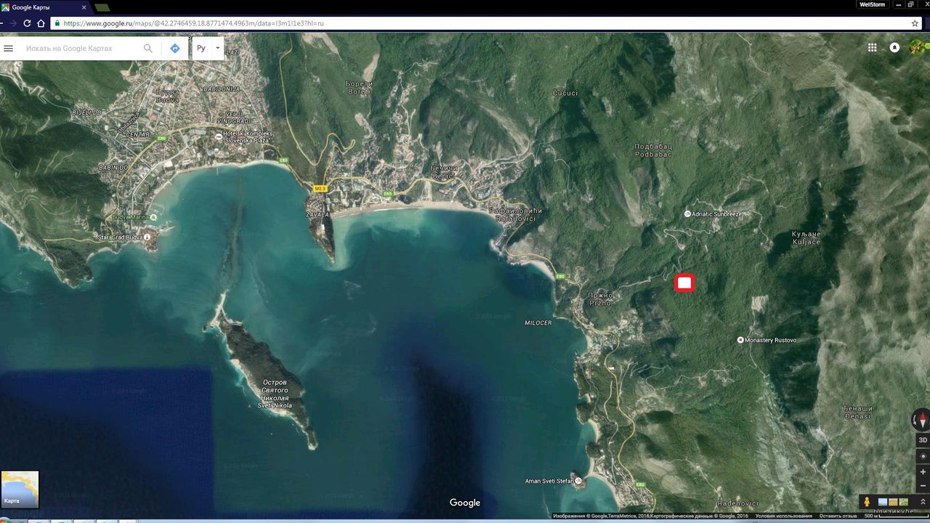Screen dimensions: 930x523
Task: Click the 'Рафаиловићи Rafailovići' label
Action: tap(516, 214)
